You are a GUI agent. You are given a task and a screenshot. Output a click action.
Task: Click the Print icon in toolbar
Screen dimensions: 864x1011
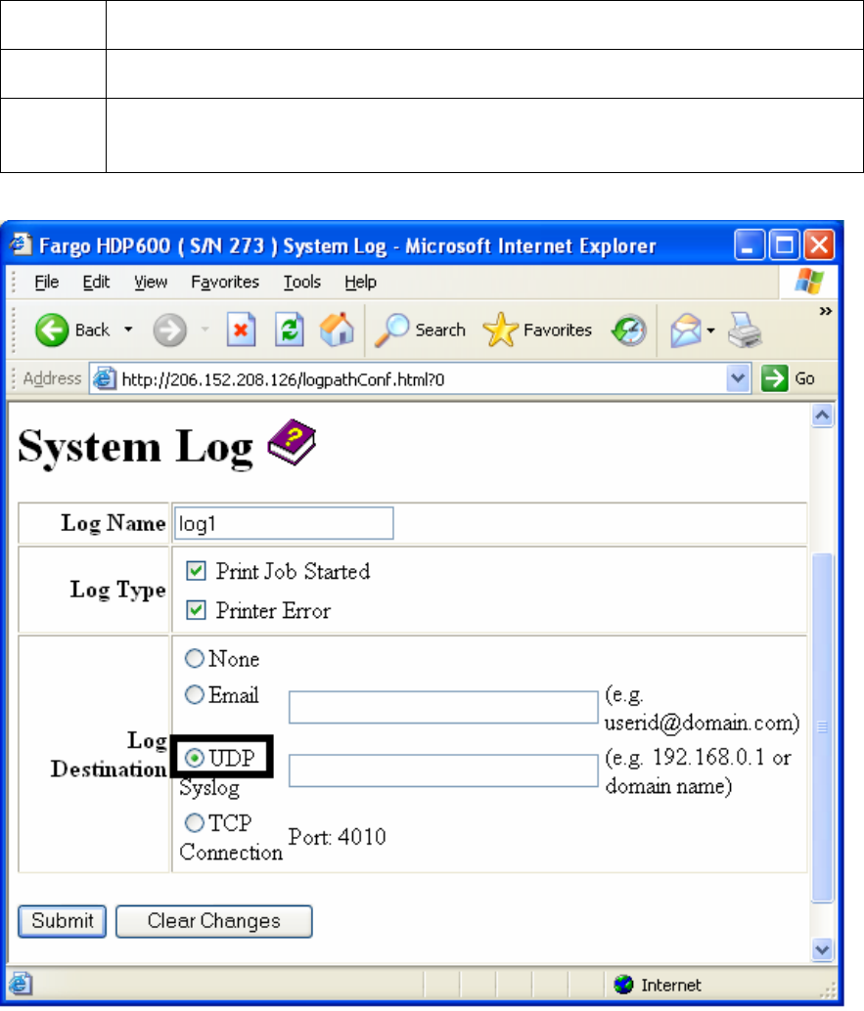(x=746, y=330)
